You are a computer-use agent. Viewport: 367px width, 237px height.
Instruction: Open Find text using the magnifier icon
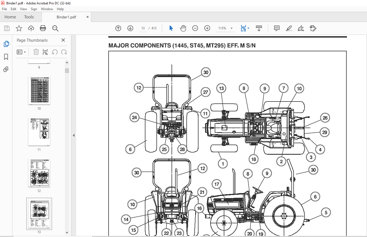pyautogui.click(x=55, y=28)
